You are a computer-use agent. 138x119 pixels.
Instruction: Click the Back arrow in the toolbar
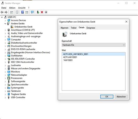pyautogui.click(x=2, y=12)
